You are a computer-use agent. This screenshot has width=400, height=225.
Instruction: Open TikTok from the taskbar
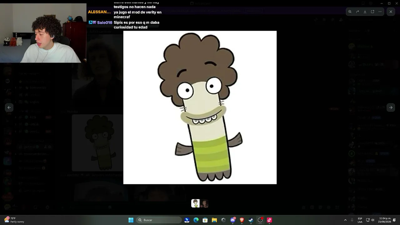tap(269, 220)
